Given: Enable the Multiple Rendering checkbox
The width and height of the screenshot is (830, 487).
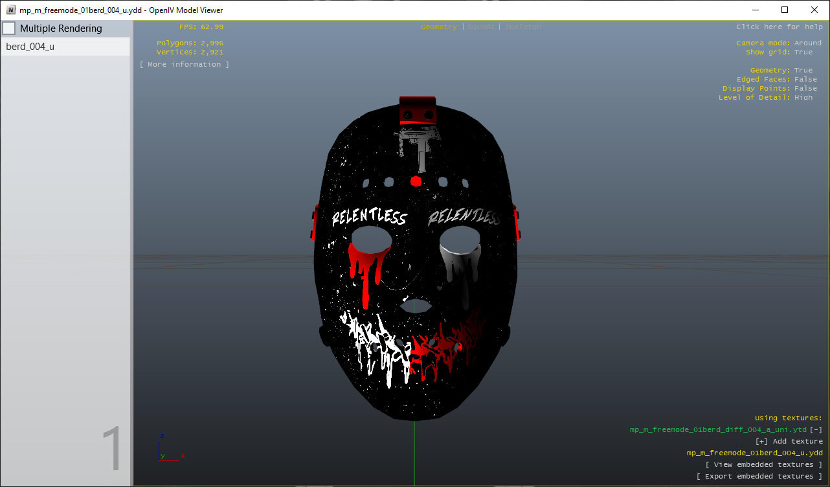Looking at the screenshot, I should pyautogui.click(x=9, y=28).
